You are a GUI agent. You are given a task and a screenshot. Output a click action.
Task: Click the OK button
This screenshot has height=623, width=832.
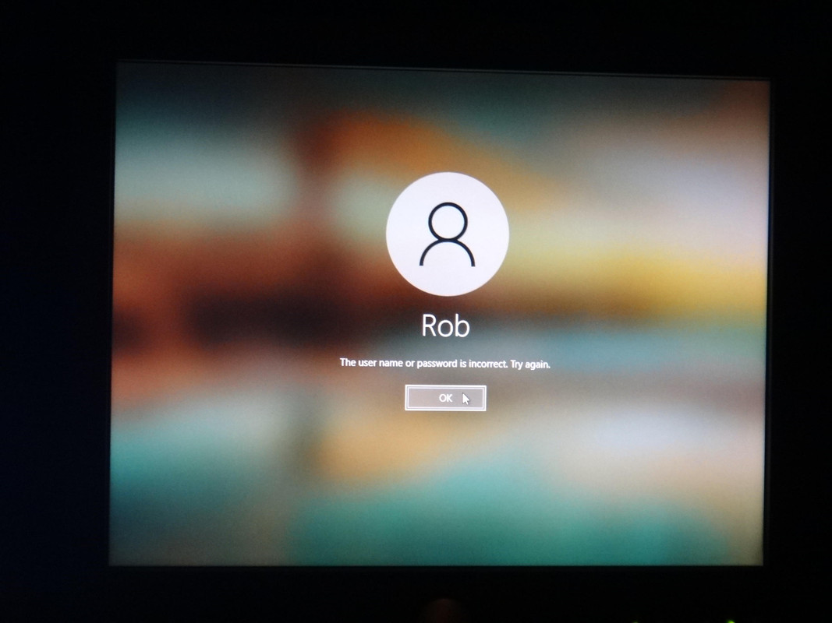click(445, 398)
